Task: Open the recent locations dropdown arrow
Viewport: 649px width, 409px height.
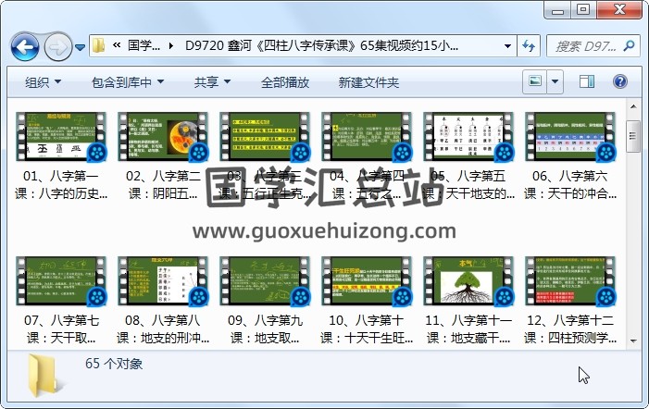Action: click(x=81, y=46)
